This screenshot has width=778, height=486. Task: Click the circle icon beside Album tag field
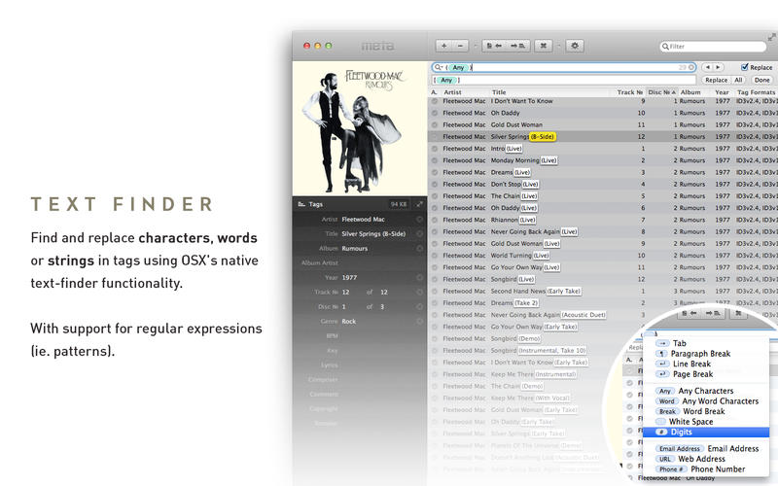point(420,248)
